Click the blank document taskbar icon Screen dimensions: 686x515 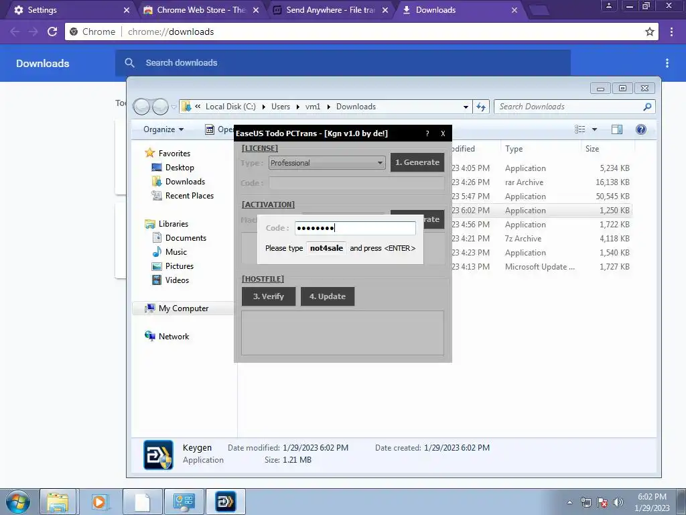[142, 502]
